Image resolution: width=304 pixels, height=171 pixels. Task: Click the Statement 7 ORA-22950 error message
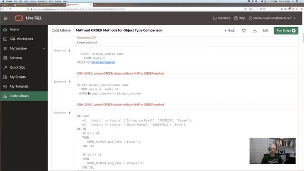click(x=121, y=104)
